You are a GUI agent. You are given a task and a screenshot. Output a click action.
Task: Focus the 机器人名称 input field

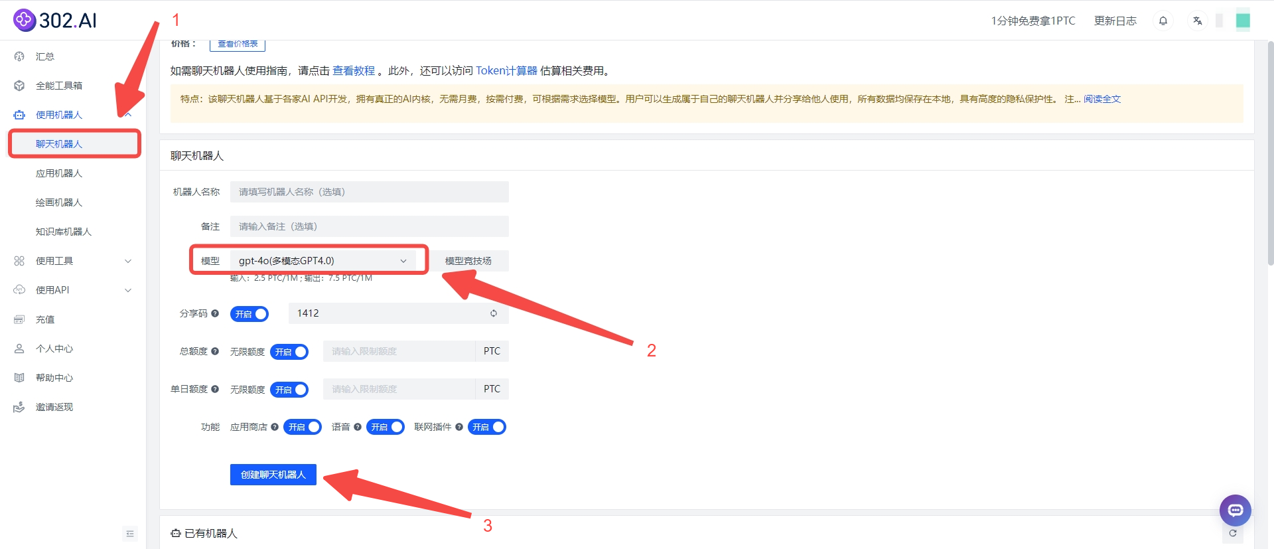click(x=370, y=192)
